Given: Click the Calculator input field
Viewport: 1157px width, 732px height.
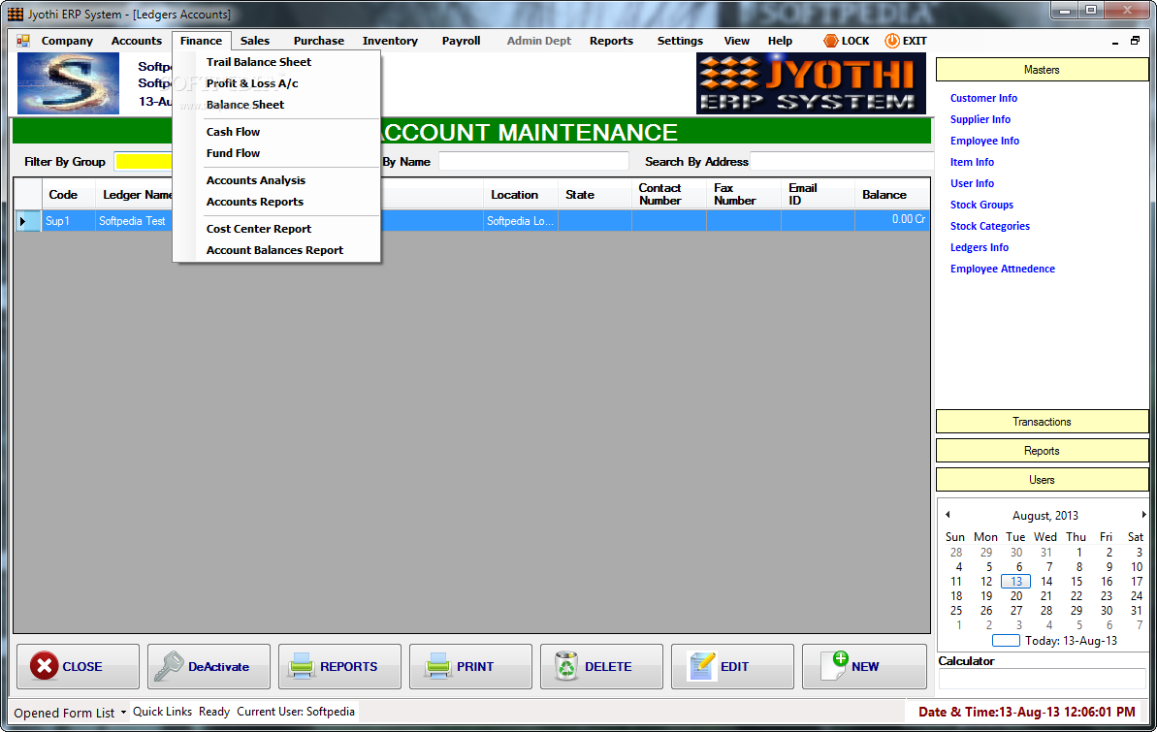Looking at the screenshot, I should [x=1042, y=679].
